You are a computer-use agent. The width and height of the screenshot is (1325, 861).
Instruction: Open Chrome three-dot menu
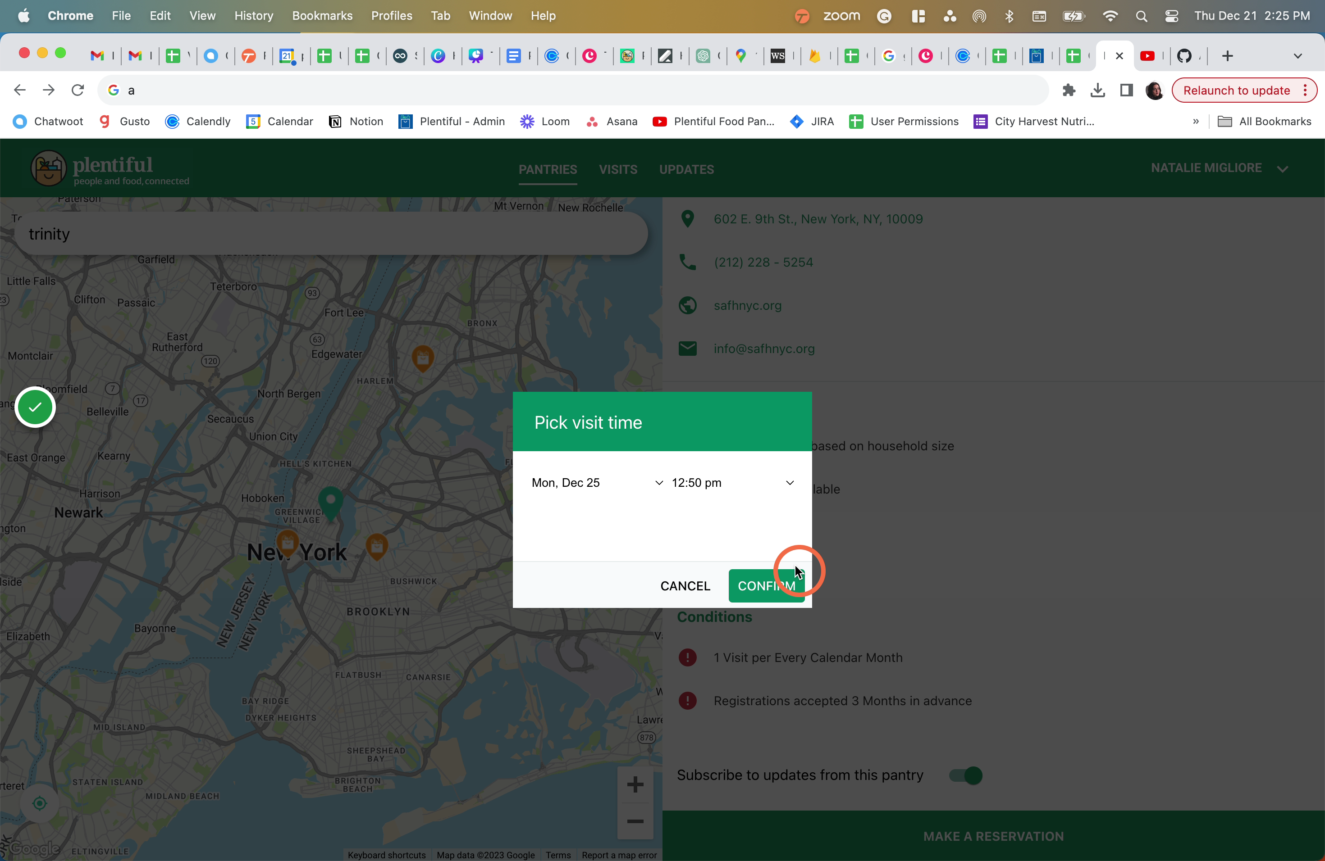1305,90
